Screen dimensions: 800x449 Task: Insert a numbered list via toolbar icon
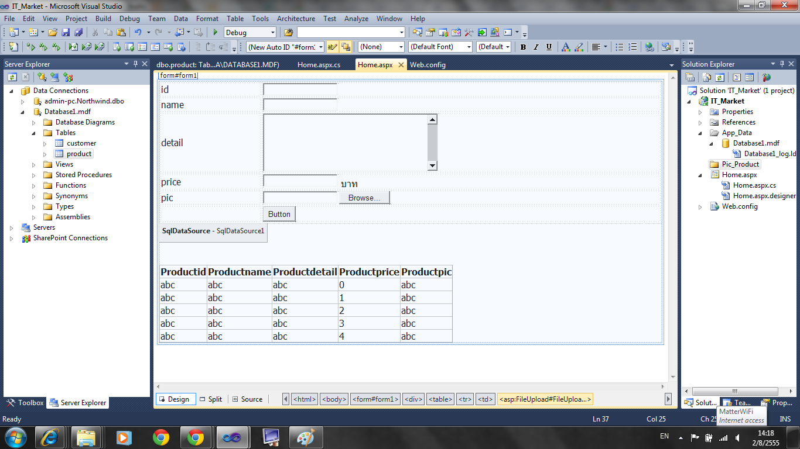tap(634, 47)
